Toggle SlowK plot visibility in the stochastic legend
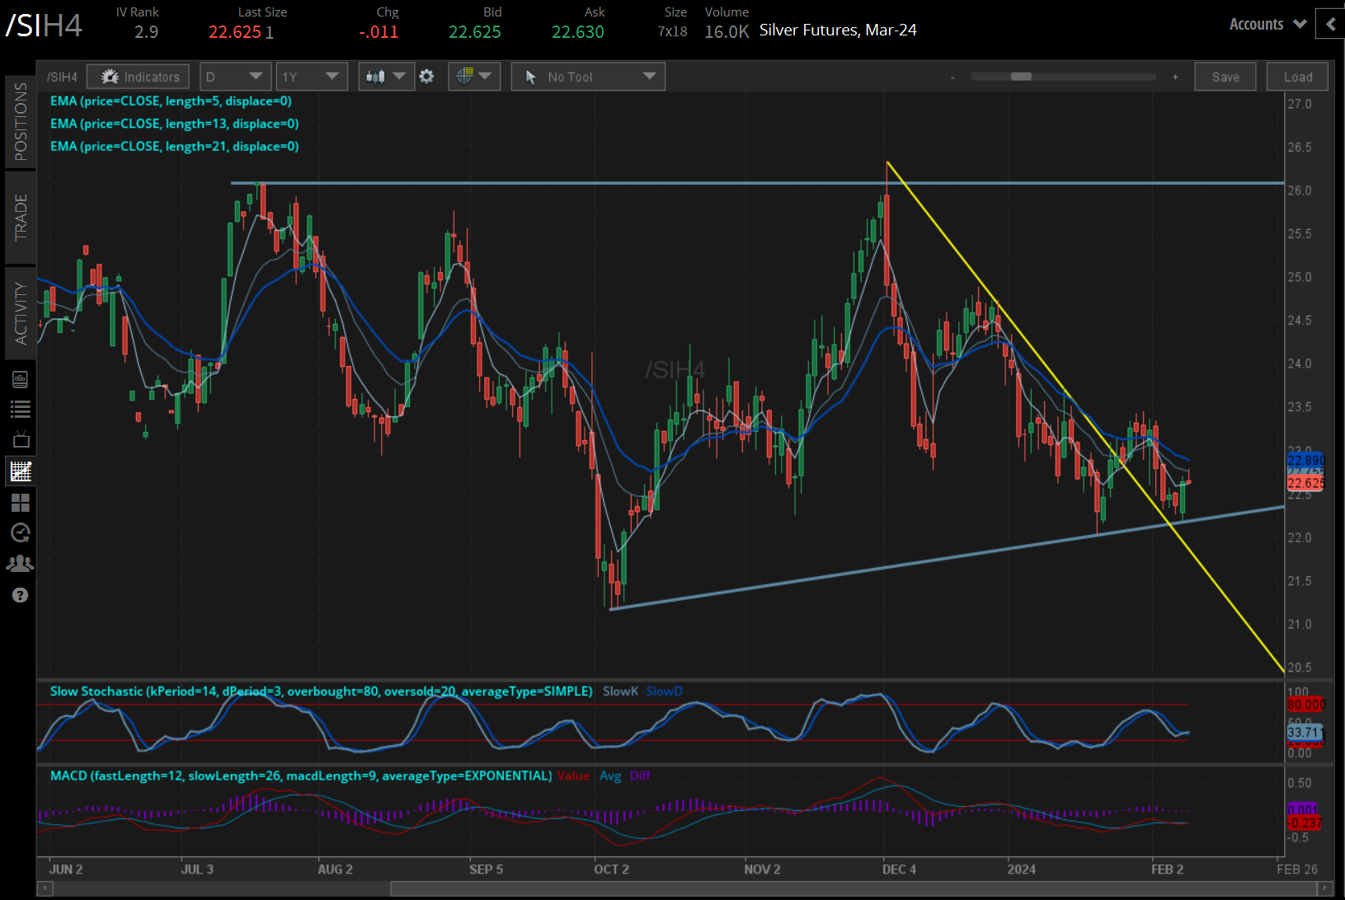The image size is (1345, 900). pos(620,691)
